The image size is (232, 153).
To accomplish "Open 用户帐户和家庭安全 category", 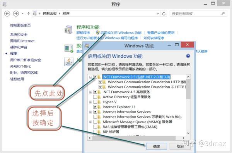I will 26,60.
